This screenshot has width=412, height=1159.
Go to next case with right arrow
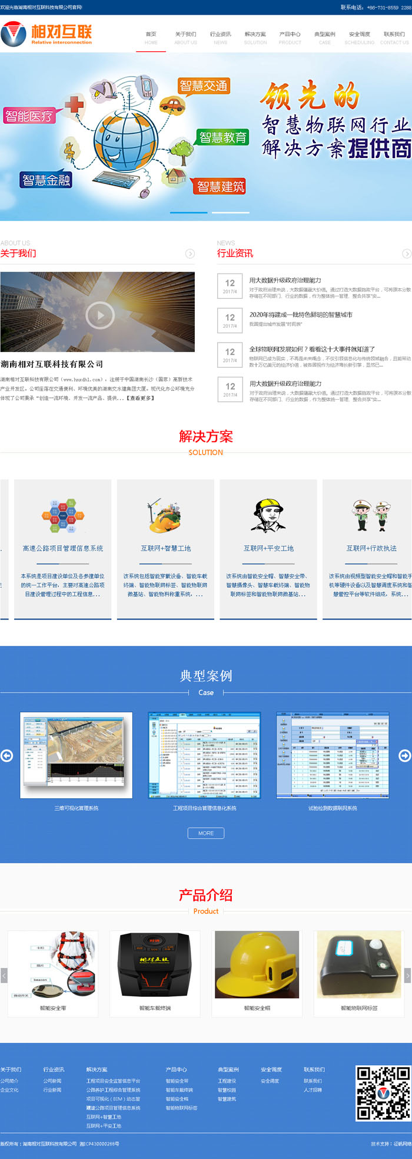click(x=405, y=756)
